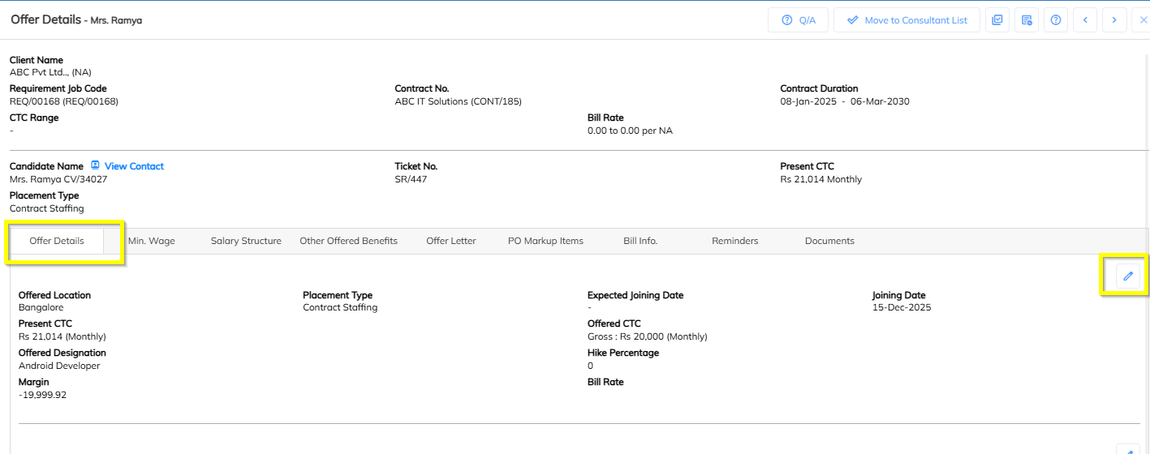This screenshot has height=454, width=1150.
Task: Go to previous record with left chevron
Action: click(x=1085, y=20)
